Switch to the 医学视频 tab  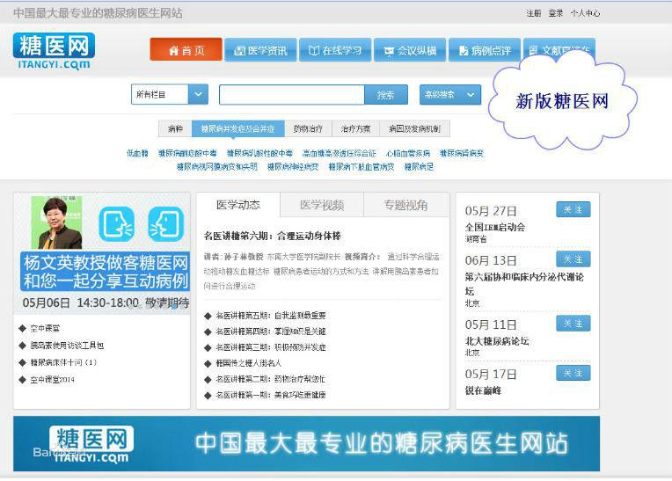[322, 205]
